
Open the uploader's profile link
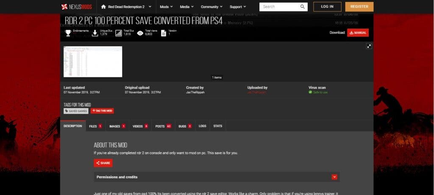tap(256, 92)
